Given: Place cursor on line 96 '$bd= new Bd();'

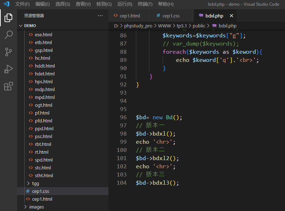Looking at the screenshot, I should pos(159,117).
